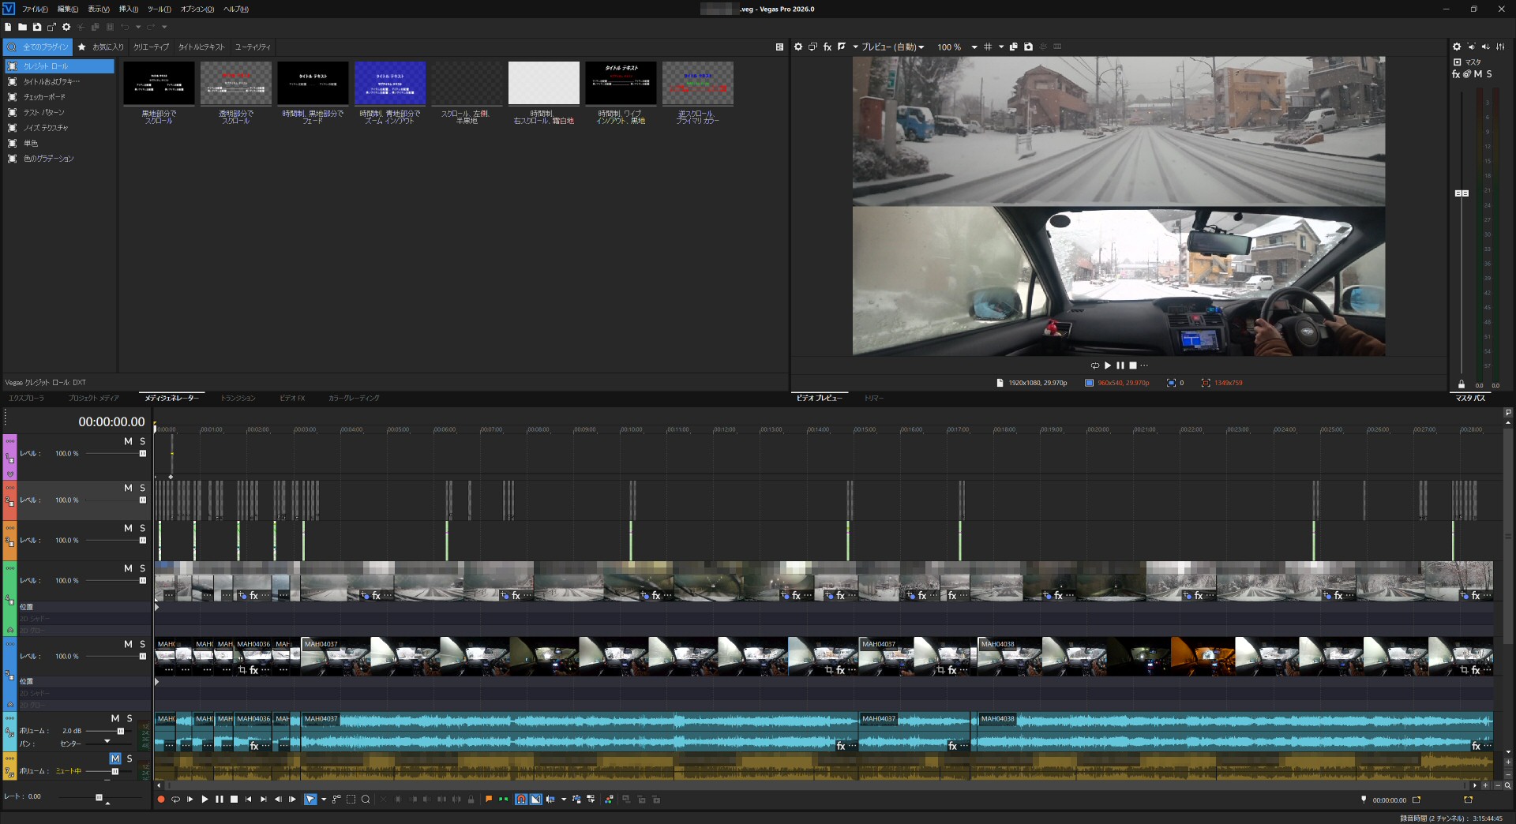The height and width of the screenshot is (824, 1516).
Task: Solo the MAH04037 audio track
Action: 129,718
